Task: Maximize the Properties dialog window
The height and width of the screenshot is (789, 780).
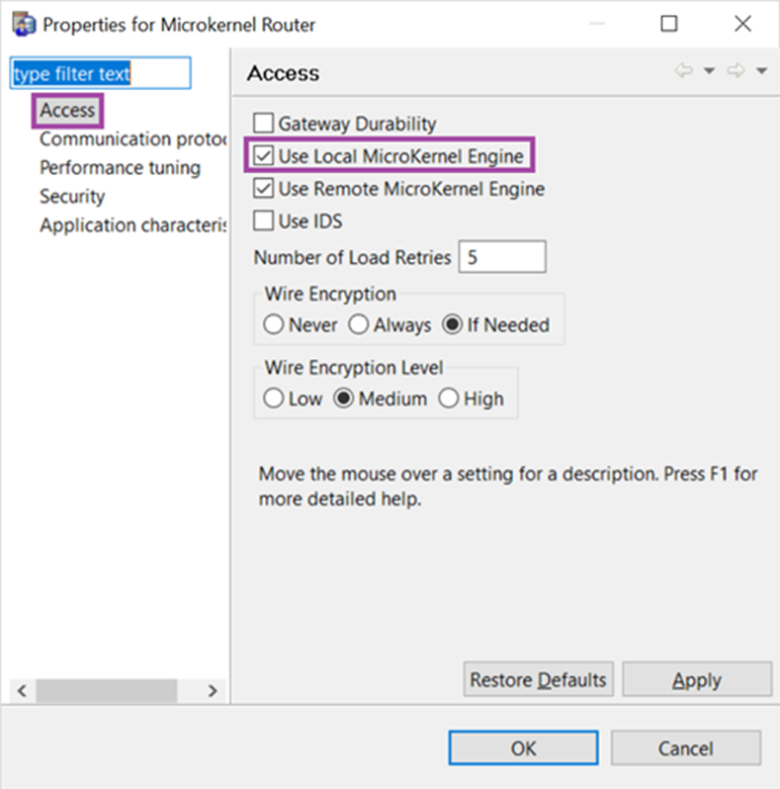Action: tap(669, 24)
